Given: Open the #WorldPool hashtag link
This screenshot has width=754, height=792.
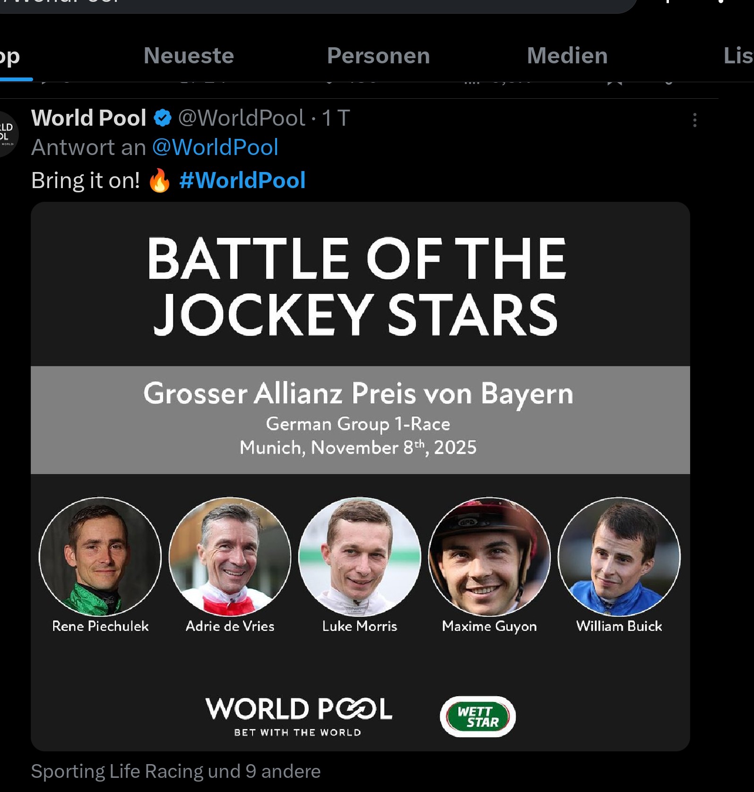Looking at the screenshot, I should (x=243, y=181).
